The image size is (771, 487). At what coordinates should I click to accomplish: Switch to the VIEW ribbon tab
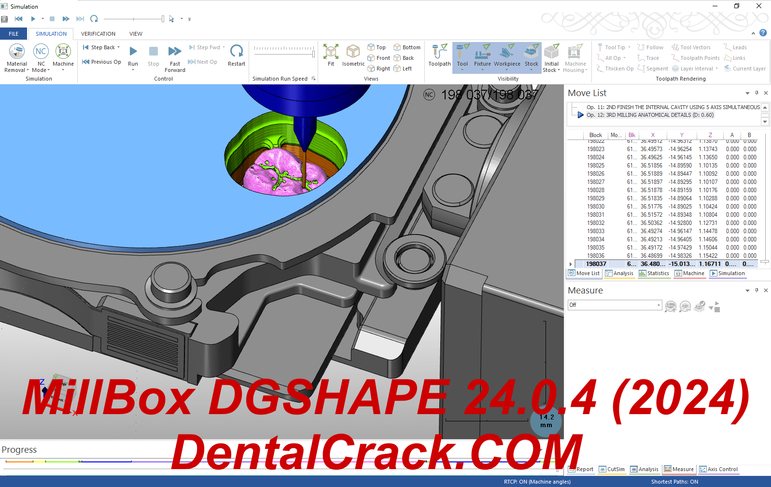(136, 34)
